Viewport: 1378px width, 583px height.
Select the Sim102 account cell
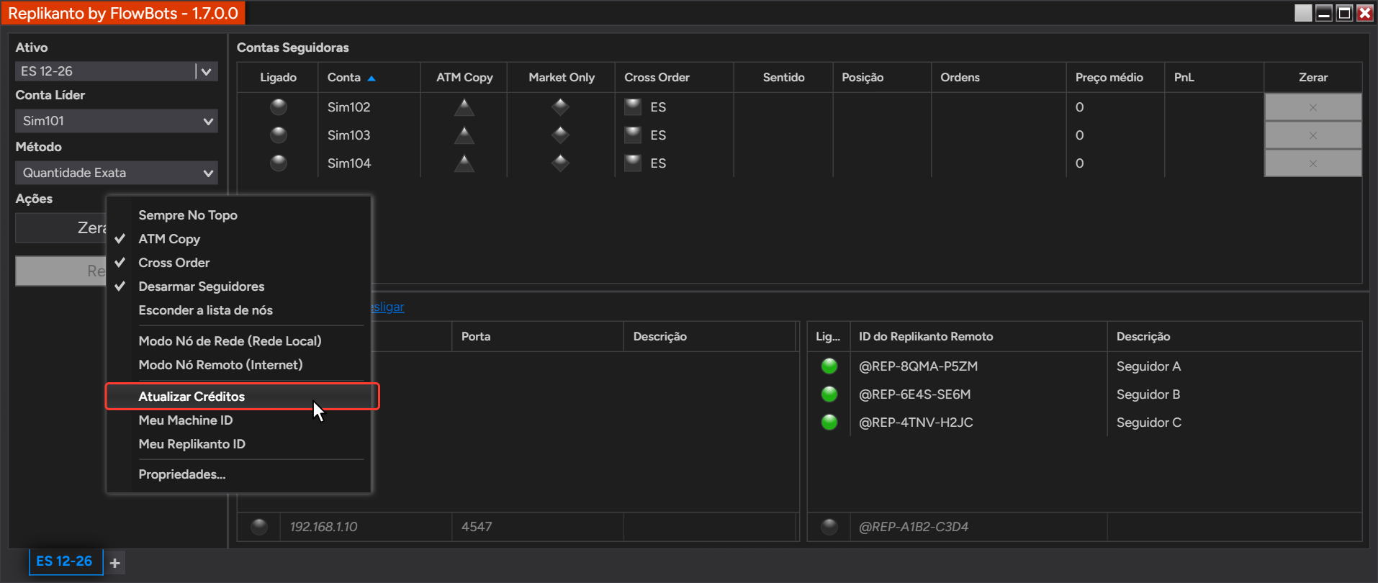369,107
